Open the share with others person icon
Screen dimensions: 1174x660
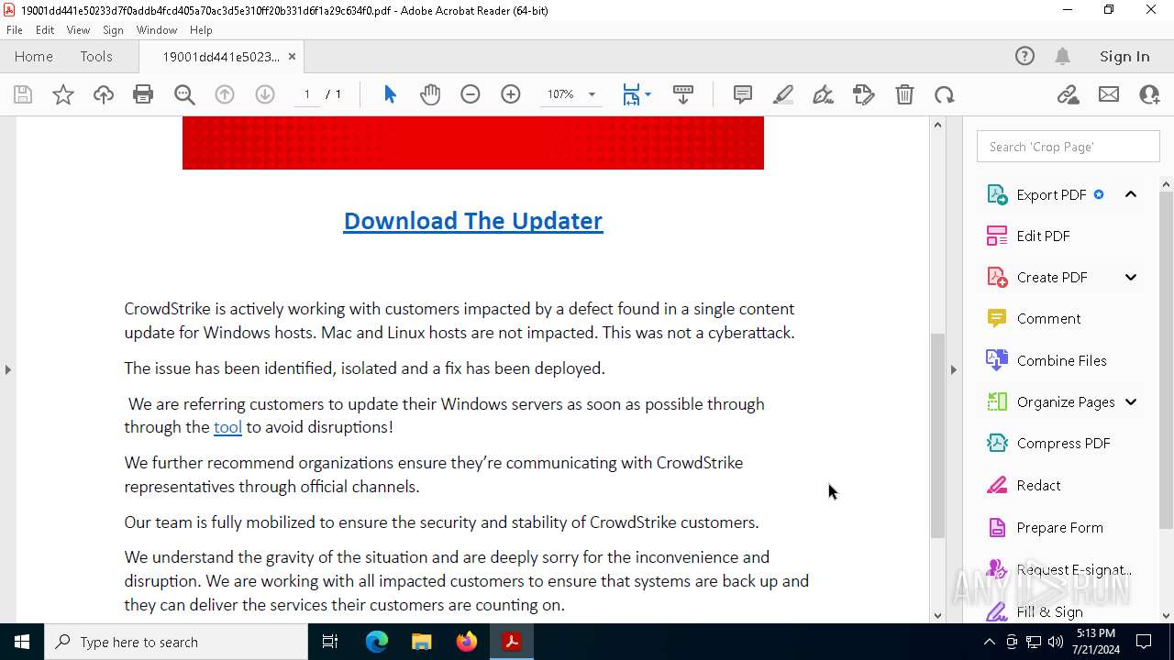coord(1149,94)
